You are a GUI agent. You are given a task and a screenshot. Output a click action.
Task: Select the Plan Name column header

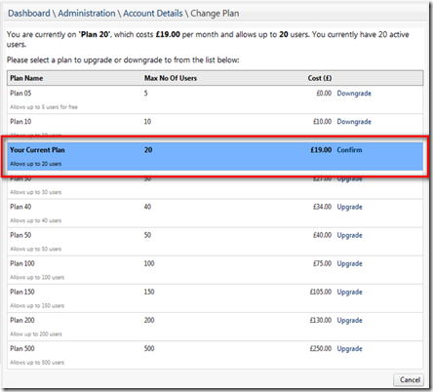pyautogui.click(x=26, y=78)
